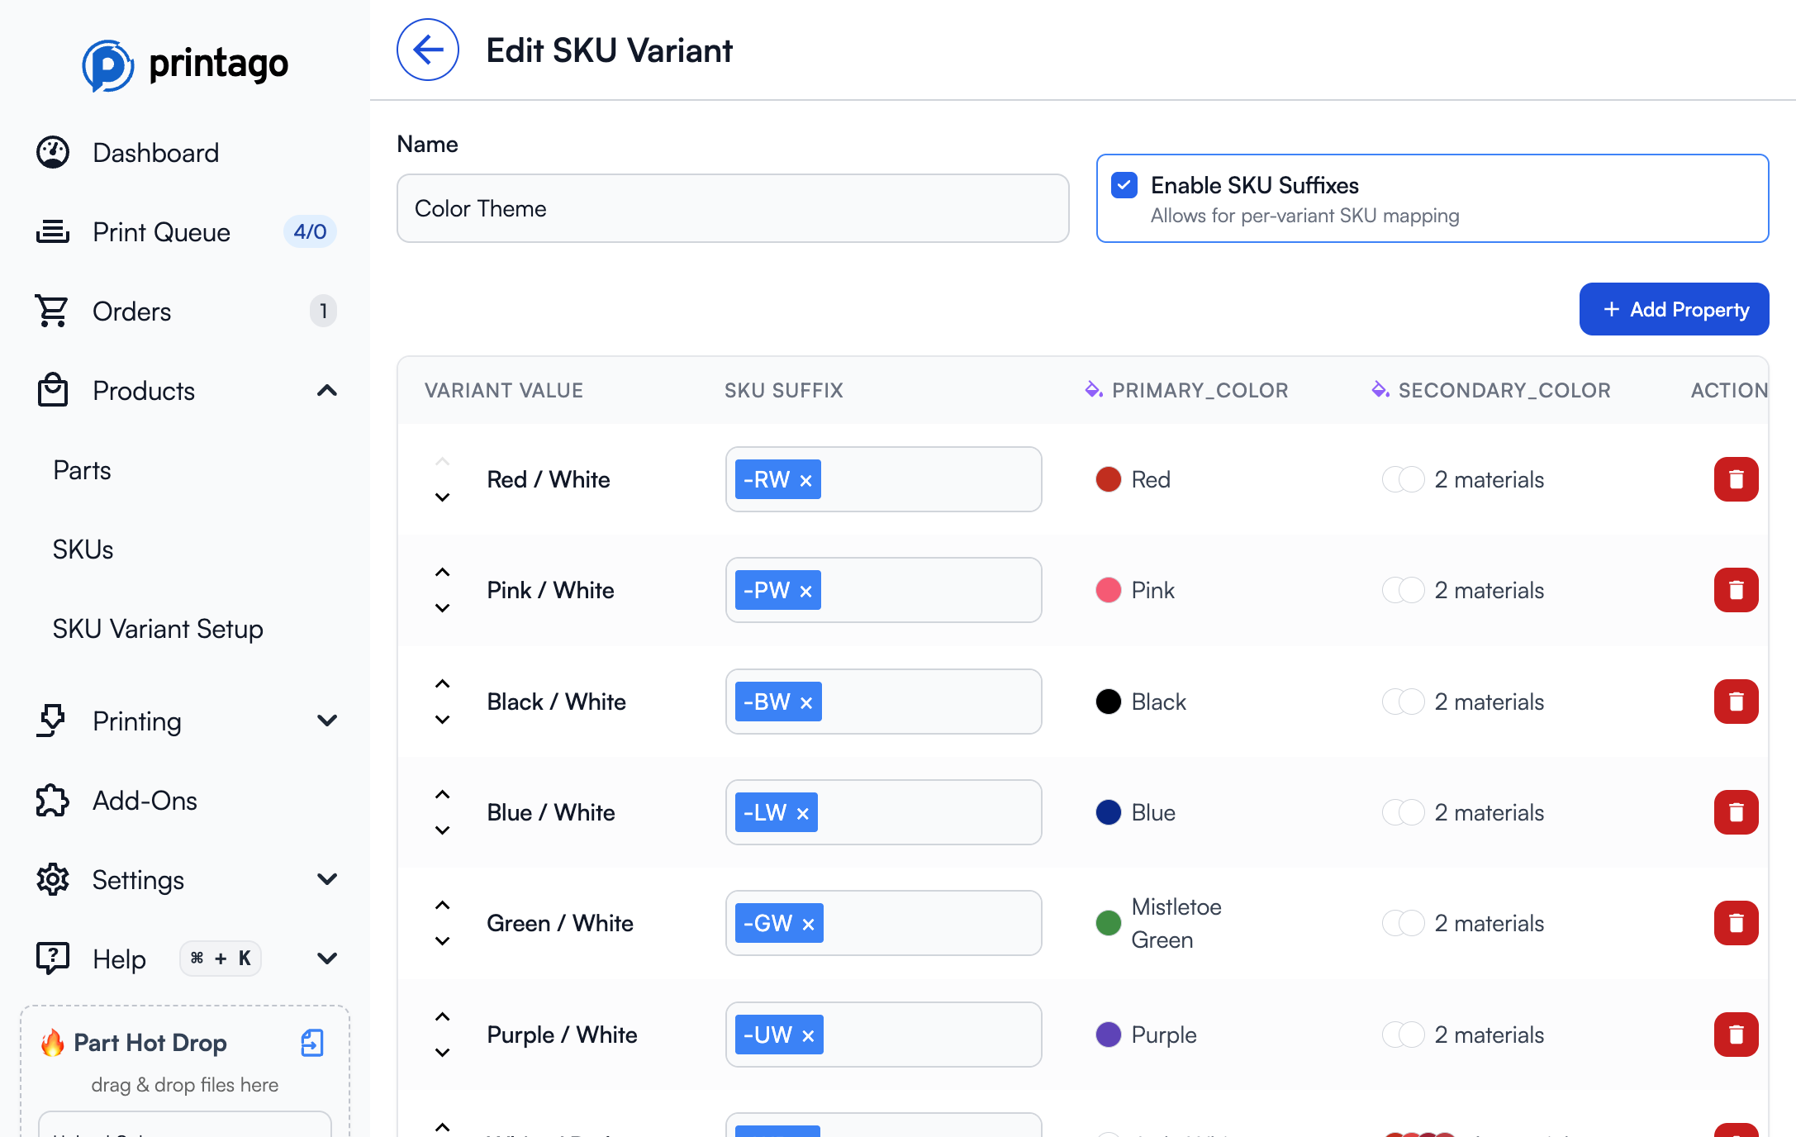
Task: Disable the Enable SKU Suffixes checkbox
Action: (x=1124, y=185)
